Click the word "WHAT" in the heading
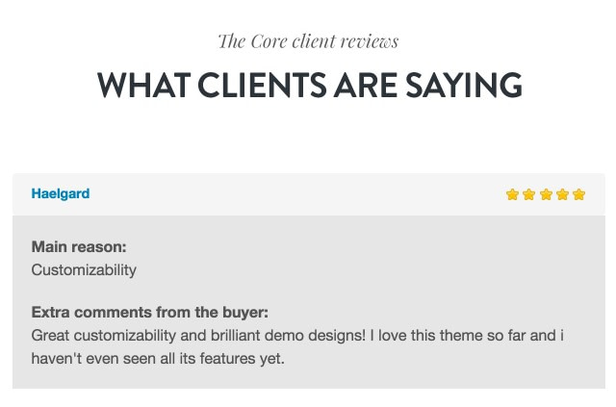This screenshot has height=407, width=616. pos(143,85)
